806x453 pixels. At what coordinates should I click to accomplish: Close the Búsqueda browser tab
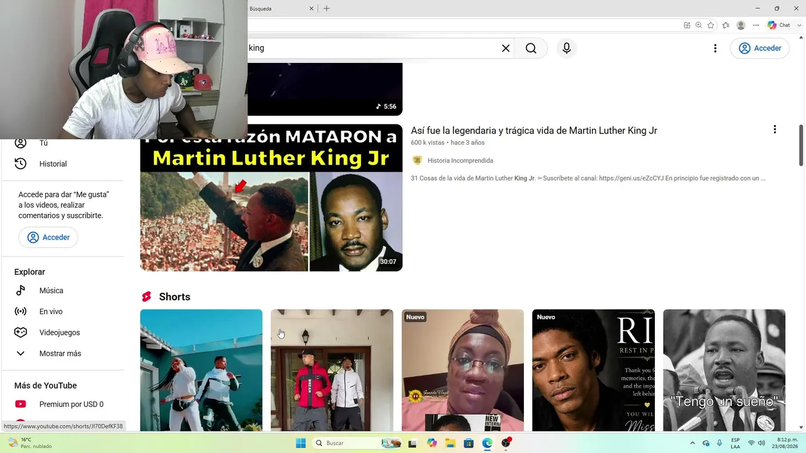(x=311, y=9)
